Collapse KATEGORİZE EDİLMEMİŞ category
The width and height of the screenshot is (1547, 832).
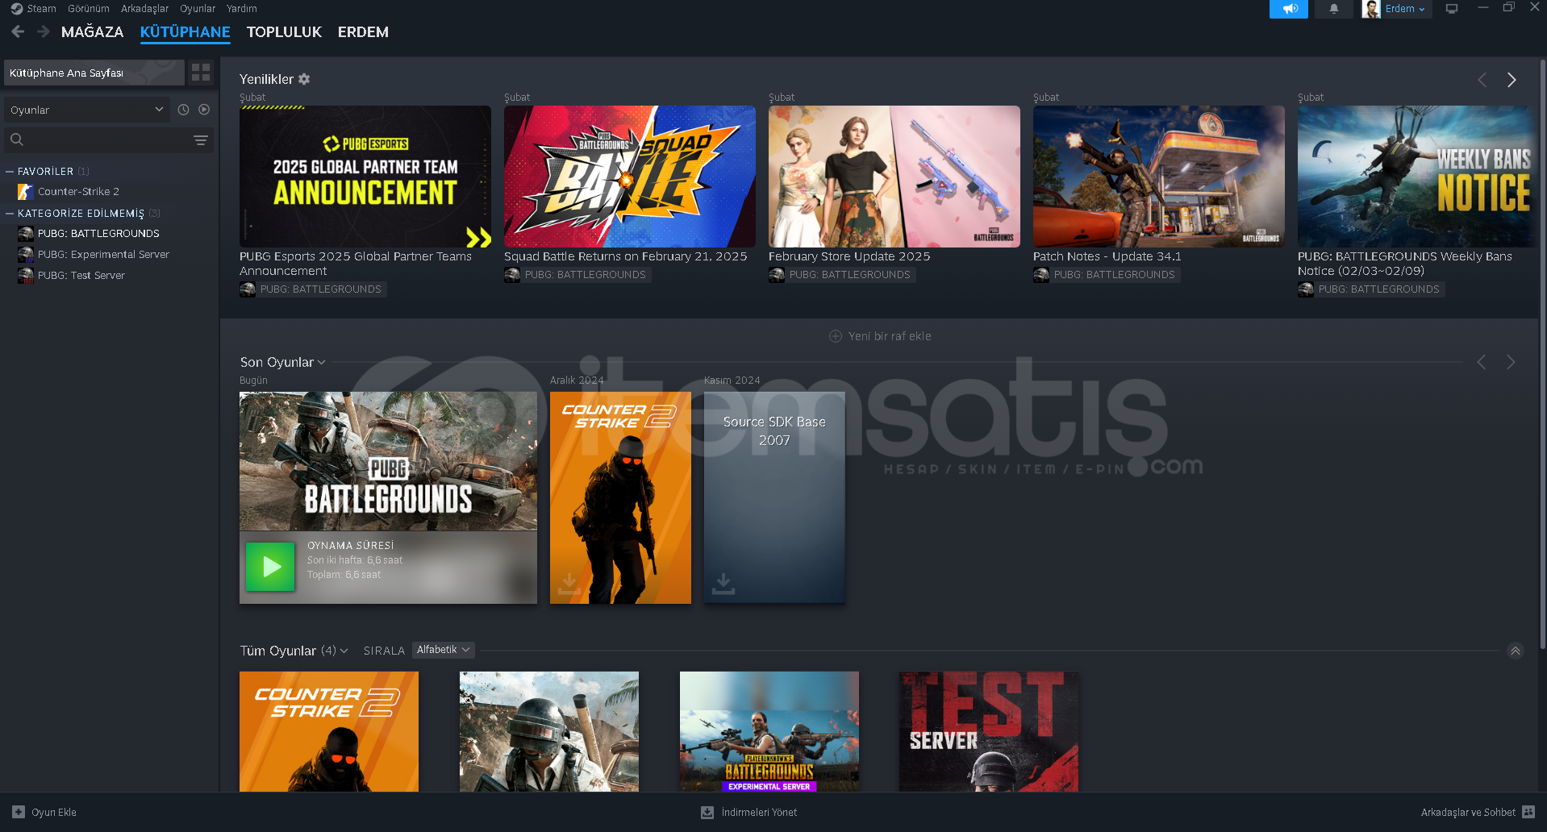pos(10,214)
